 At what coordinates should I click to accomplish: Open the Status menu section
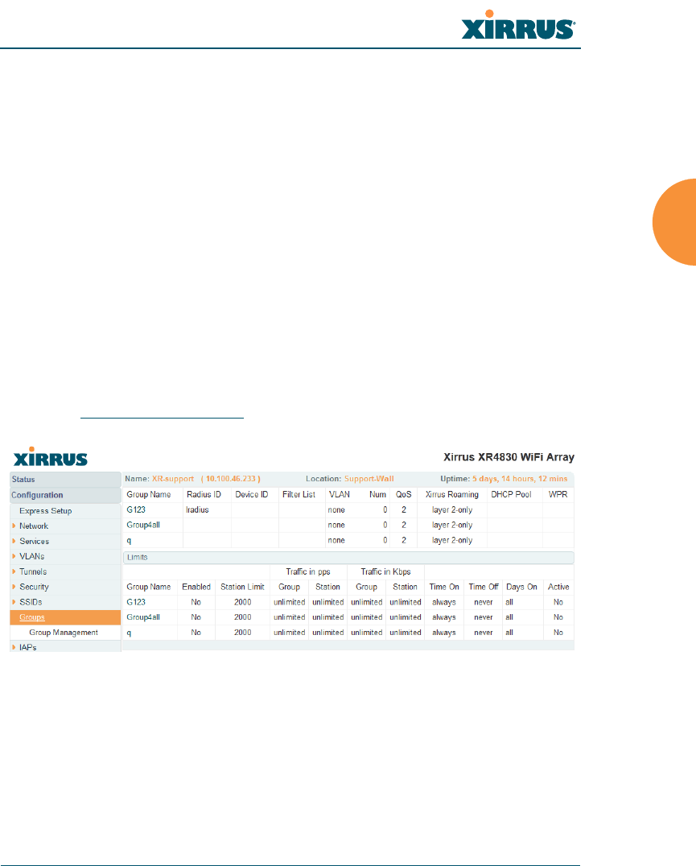coord(65,480)
